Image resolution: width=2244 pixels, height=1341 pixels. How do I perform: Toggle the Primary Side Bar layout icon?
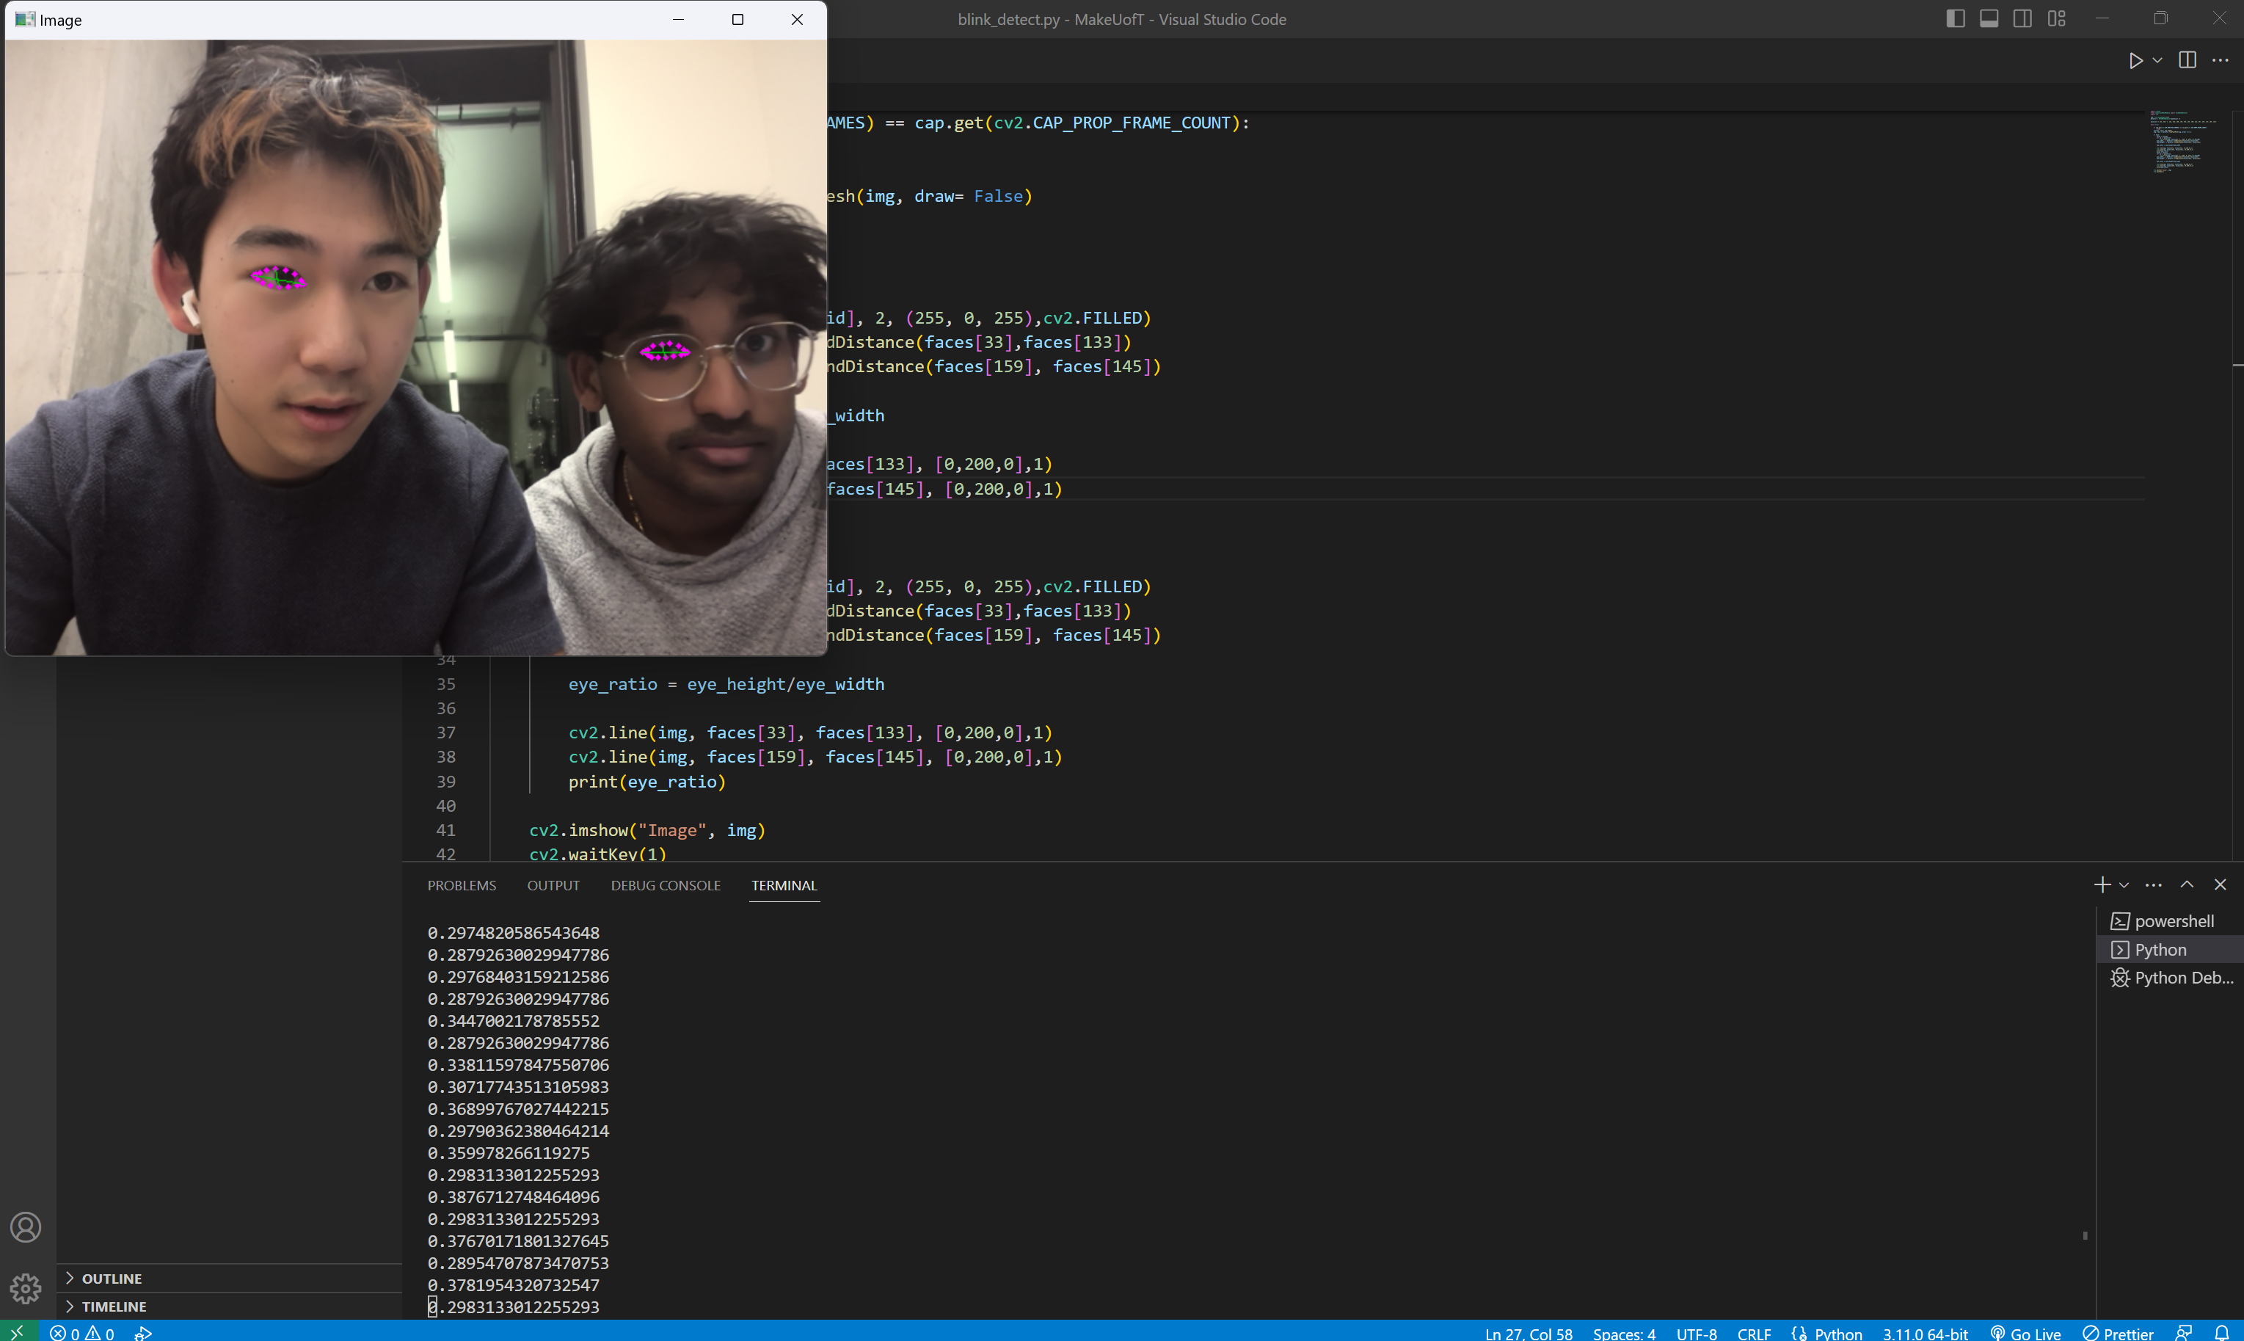pyautogui.click(x=1955, y=19)
